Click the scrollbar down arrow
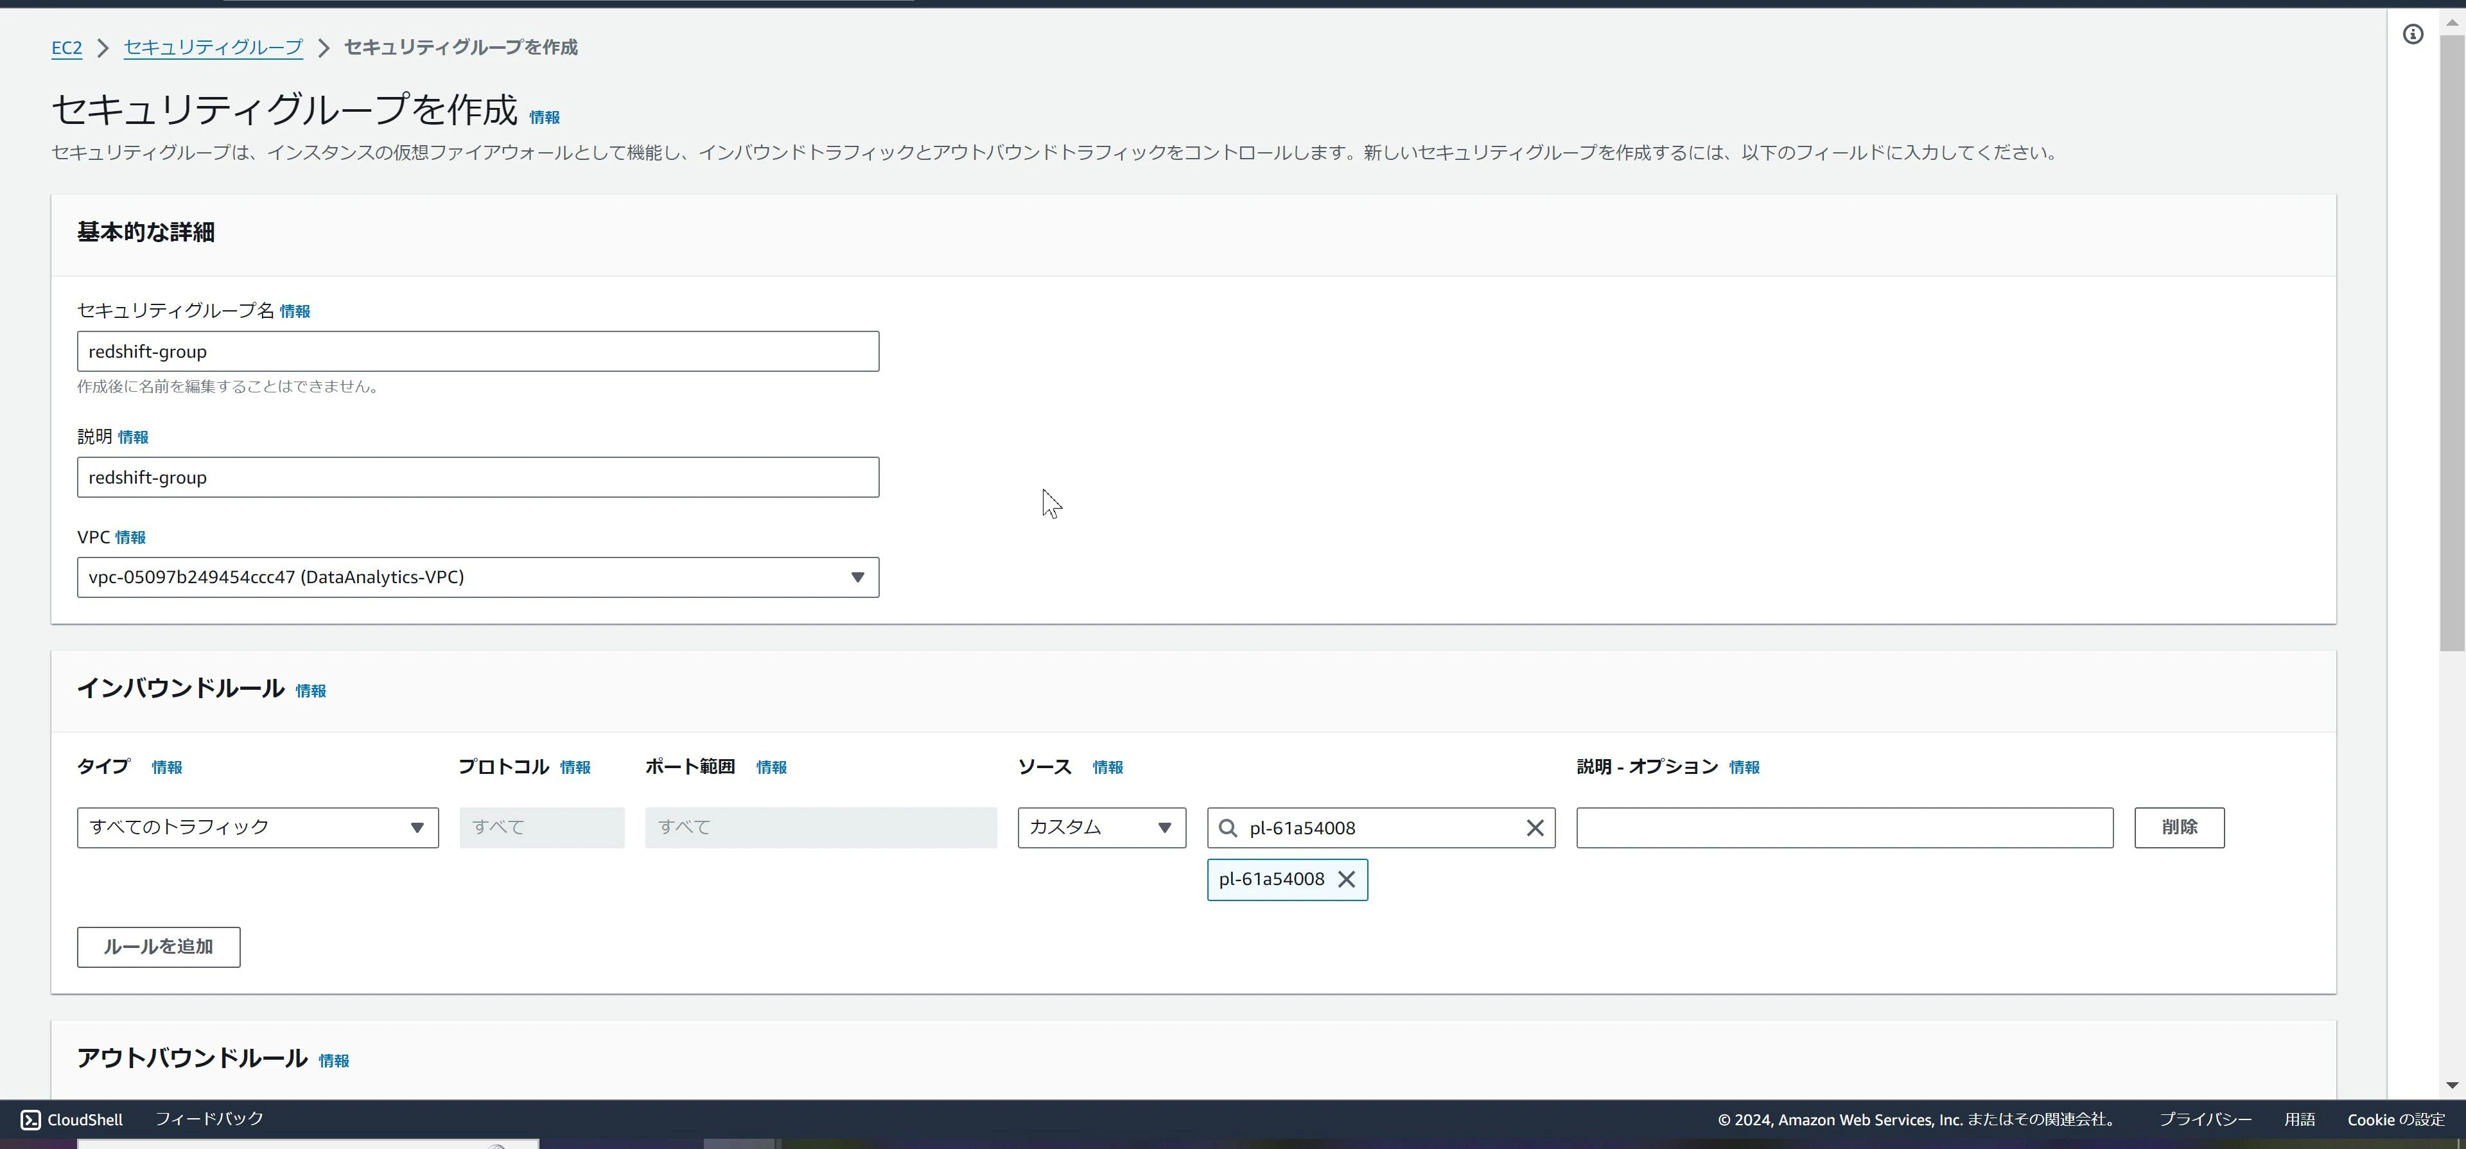2466x1149 pixels. 2452,1085
